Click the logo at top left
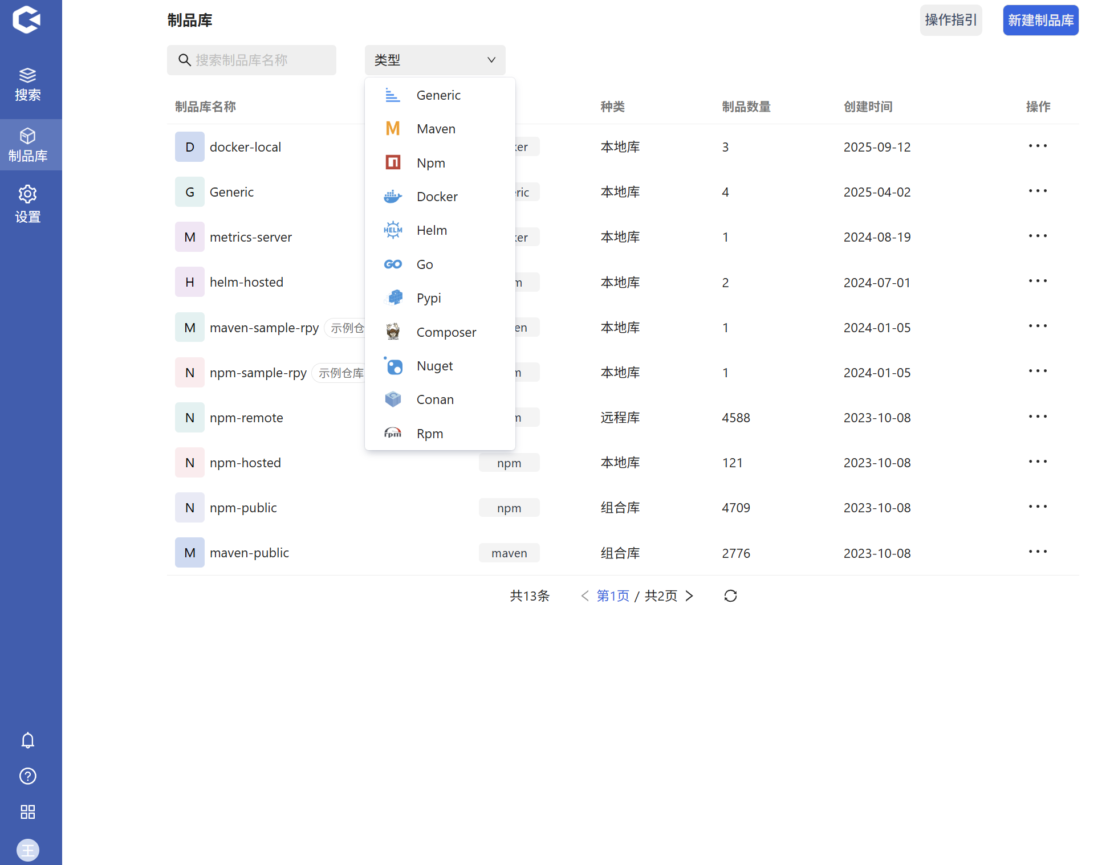The height and width of the screenshot is (865, 1110). [26, 20]
